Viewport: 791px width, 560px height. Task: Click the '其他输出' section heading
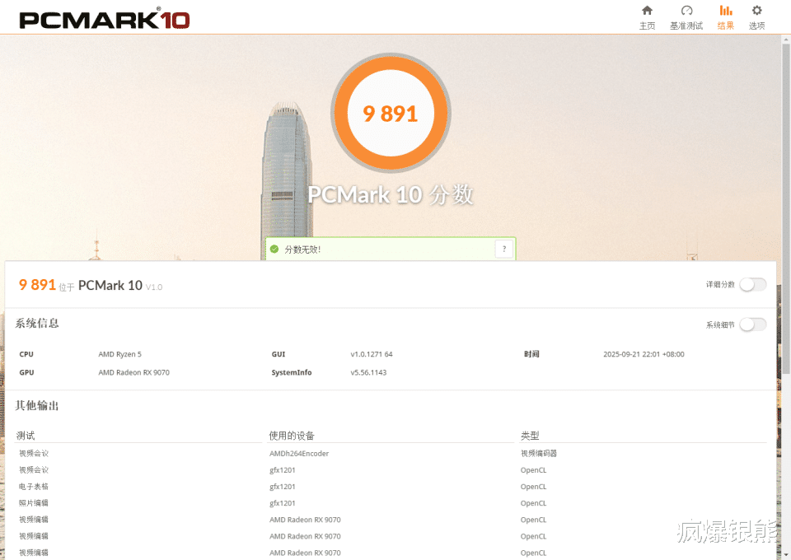pos(37,405)
